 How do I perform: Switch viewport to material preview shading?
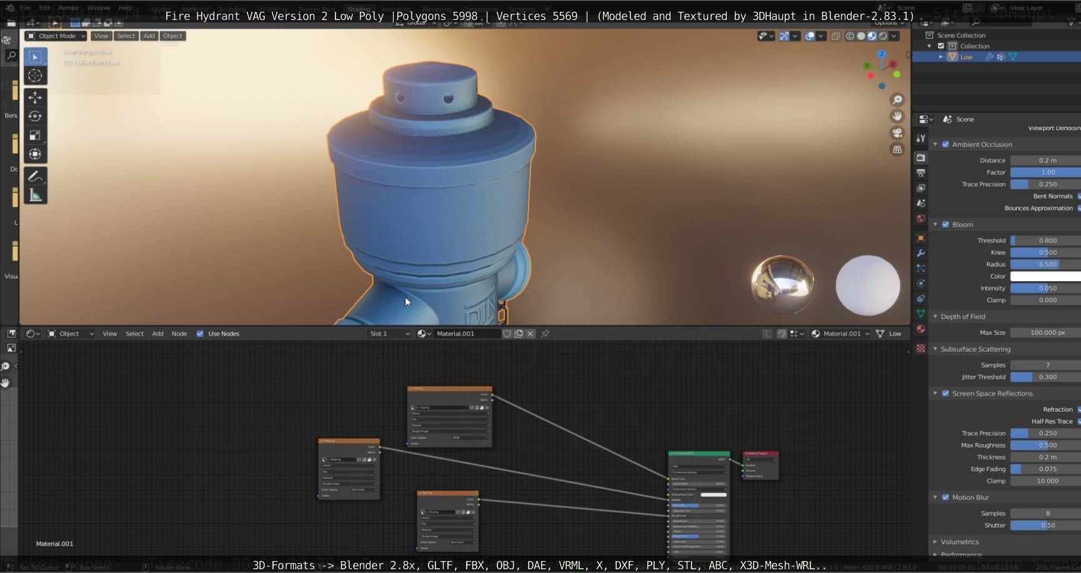click(872, 36)
